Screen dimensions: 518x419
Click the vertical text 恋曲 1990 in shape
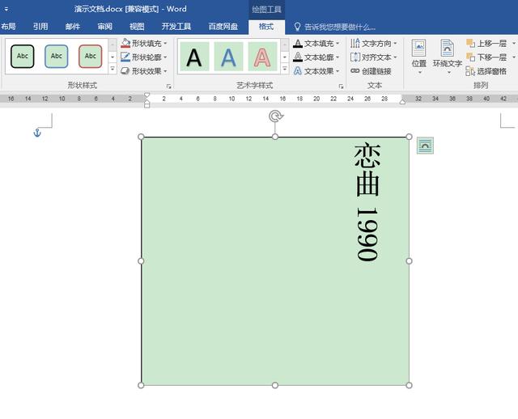367,201
